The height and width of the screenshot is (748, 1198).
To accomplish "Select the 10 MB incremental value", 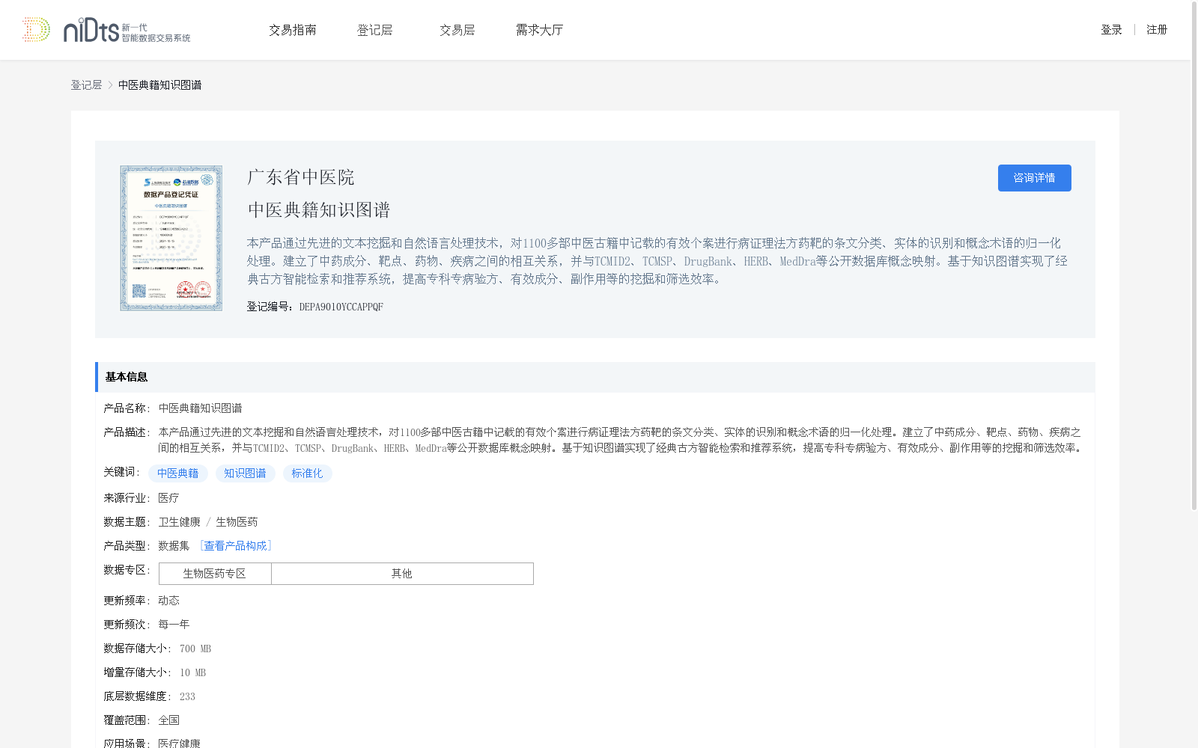I will (192, 672).
